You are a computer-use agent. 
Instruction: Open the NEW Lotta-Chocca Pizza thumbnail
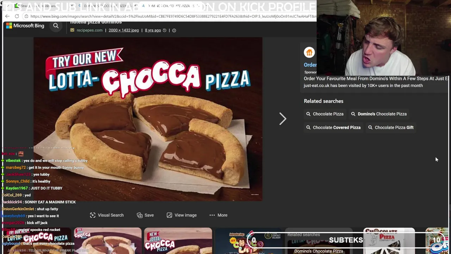click(x=178, y=241)
